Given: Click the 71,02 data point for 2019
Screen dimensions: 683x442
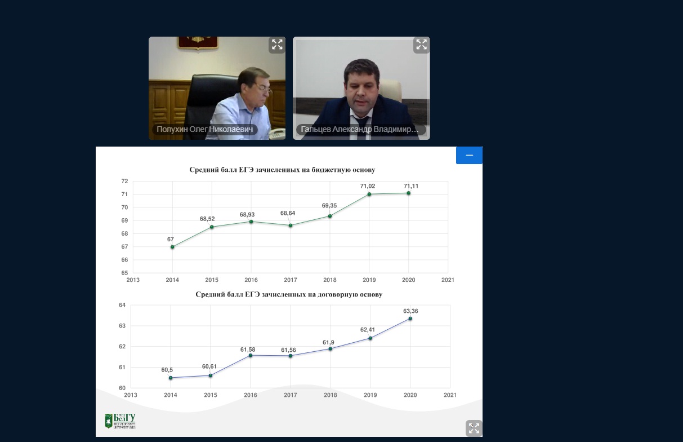Looking at the screenshot, I should coord(369,195).
